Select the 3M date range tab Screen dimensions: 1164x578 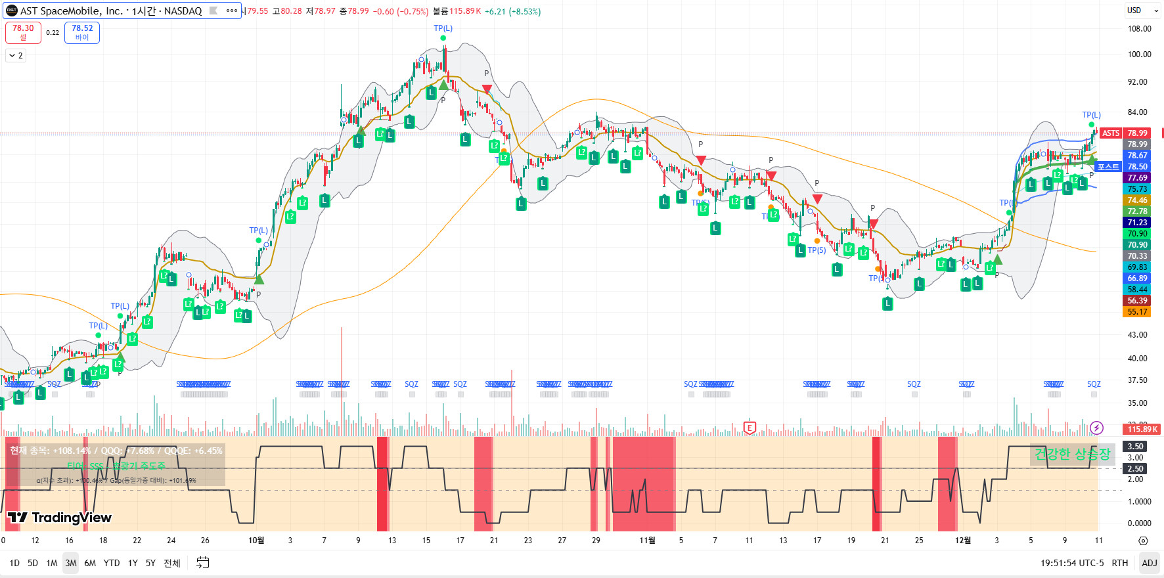coord(71,563)
